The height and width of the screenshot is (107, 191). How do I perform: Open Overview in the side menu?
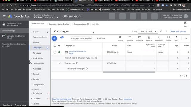[x=36, y=32]
